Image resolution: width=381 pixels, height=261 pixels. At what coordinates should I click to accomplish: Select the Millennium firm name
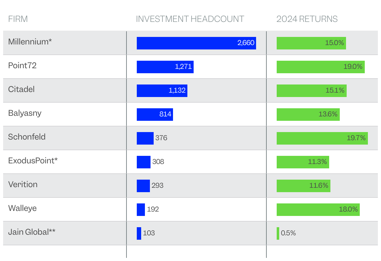[30, 42]
